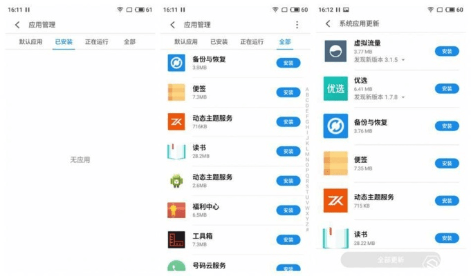Viewport: 471px width, 276px height.
Task: Go back from the 无应用 应用管理 screen
Action: click(x=17, y=25)
